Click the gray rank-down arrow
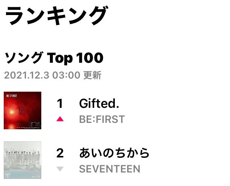The width and height of the screenshot is (230, 186). point(60,169)
